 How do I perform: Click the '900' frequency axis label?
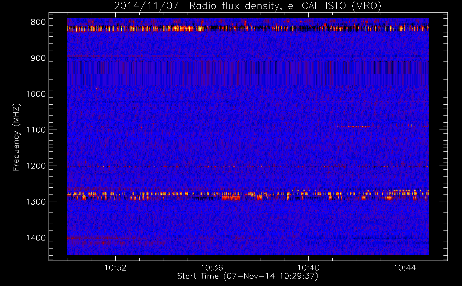pos(38,58)
